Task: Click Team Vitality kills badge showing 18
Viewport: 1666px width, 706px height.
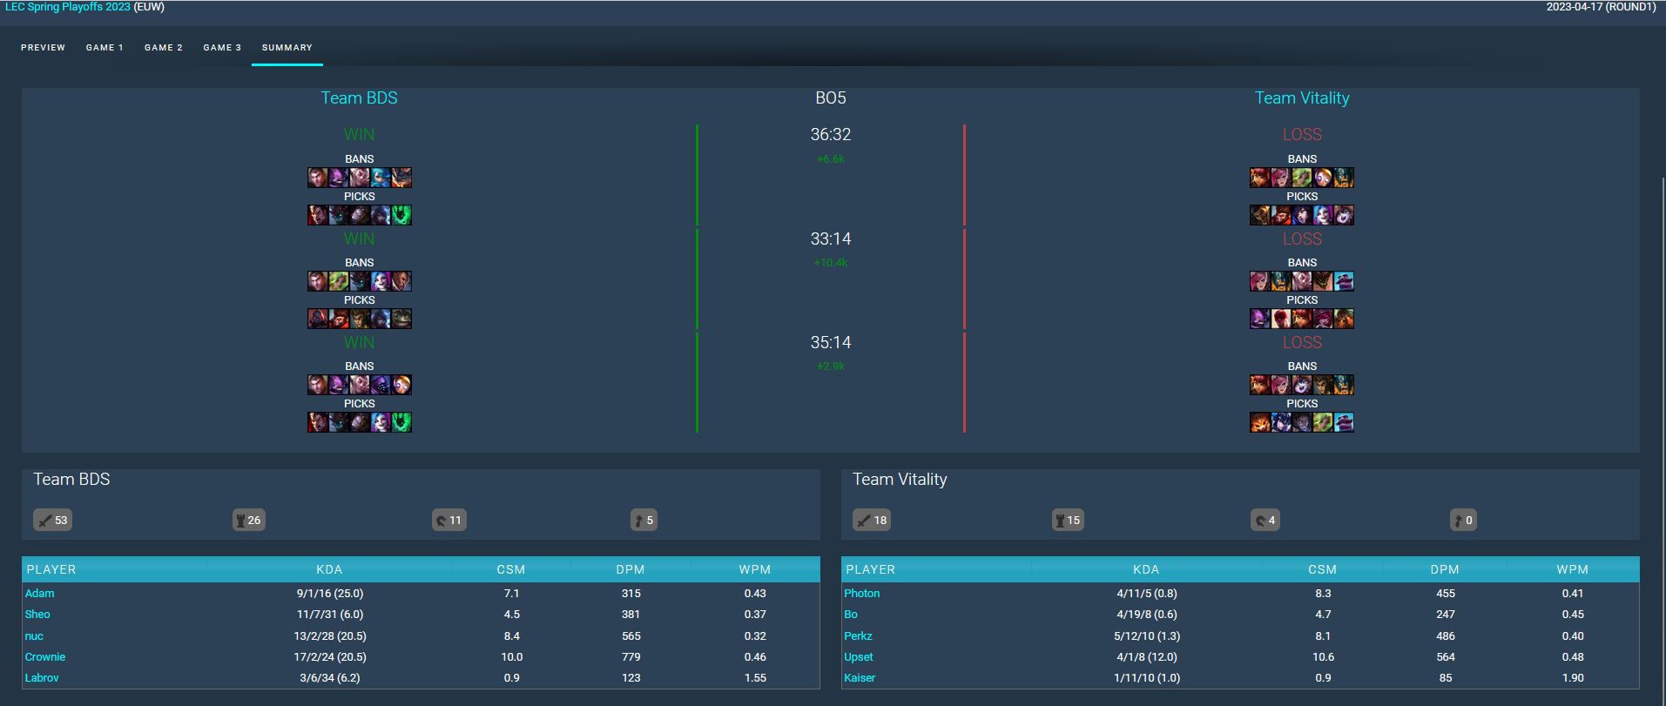Action: tap(871, 521)
